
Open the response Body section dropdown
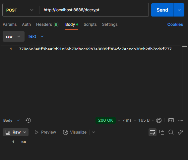(x=11, y=120)
